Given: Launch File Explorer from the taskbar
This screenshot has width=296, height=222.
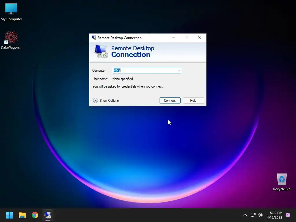Looking at the screenshot, I should (x=22, y=215).
